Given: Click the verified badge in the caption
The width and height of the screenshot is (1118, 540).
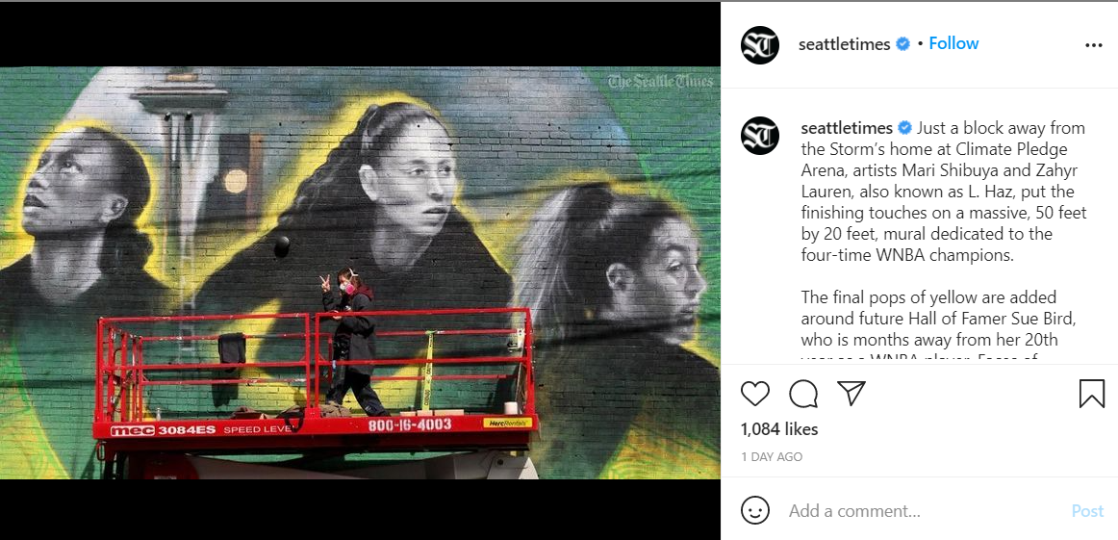Looking at the screenshot, I should 904,128.
